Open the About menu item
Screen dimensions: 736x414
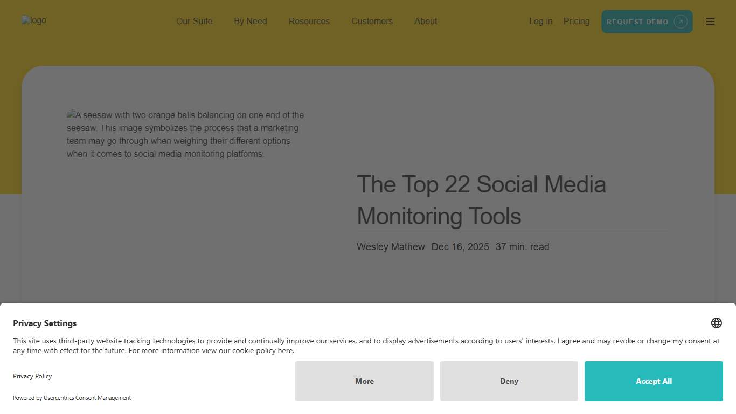point(426,22)
